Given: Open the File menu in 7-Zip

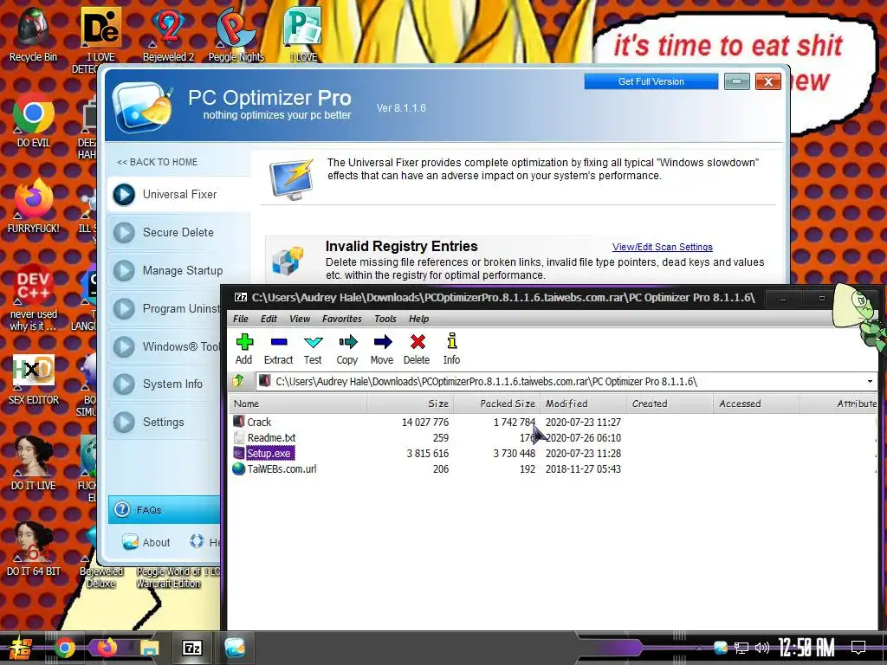Looking at the screenshot, I should coord(241,319).
